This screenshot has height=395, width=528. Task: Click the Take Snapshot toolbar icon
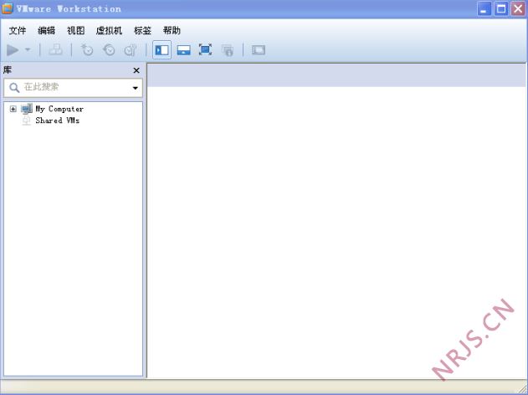(x=87, y=50)
